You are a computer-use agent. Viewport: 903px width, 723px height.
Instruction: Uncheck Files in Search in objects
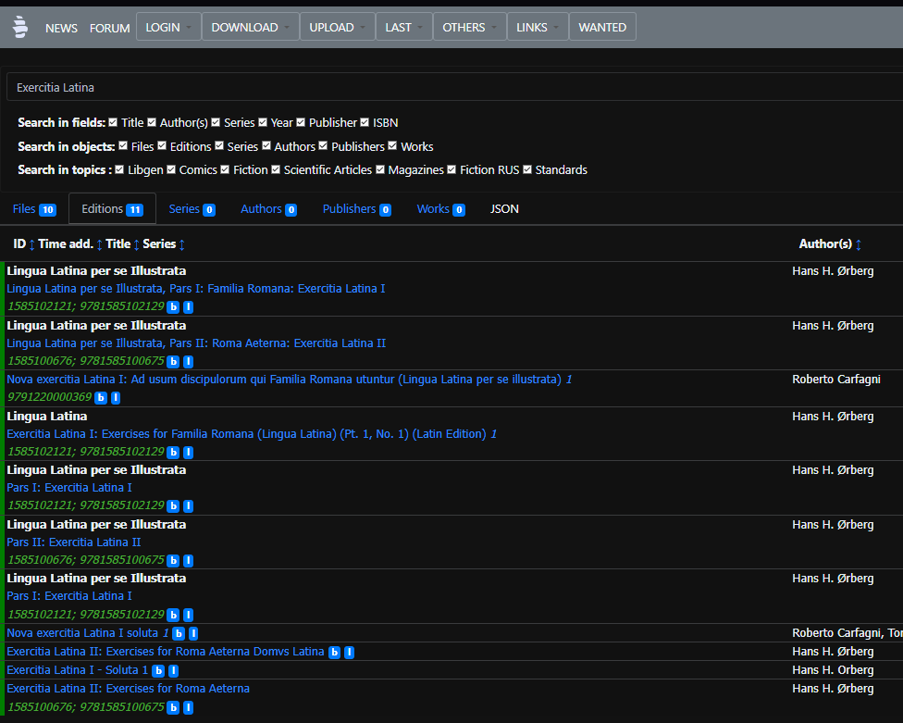(123, 145)
